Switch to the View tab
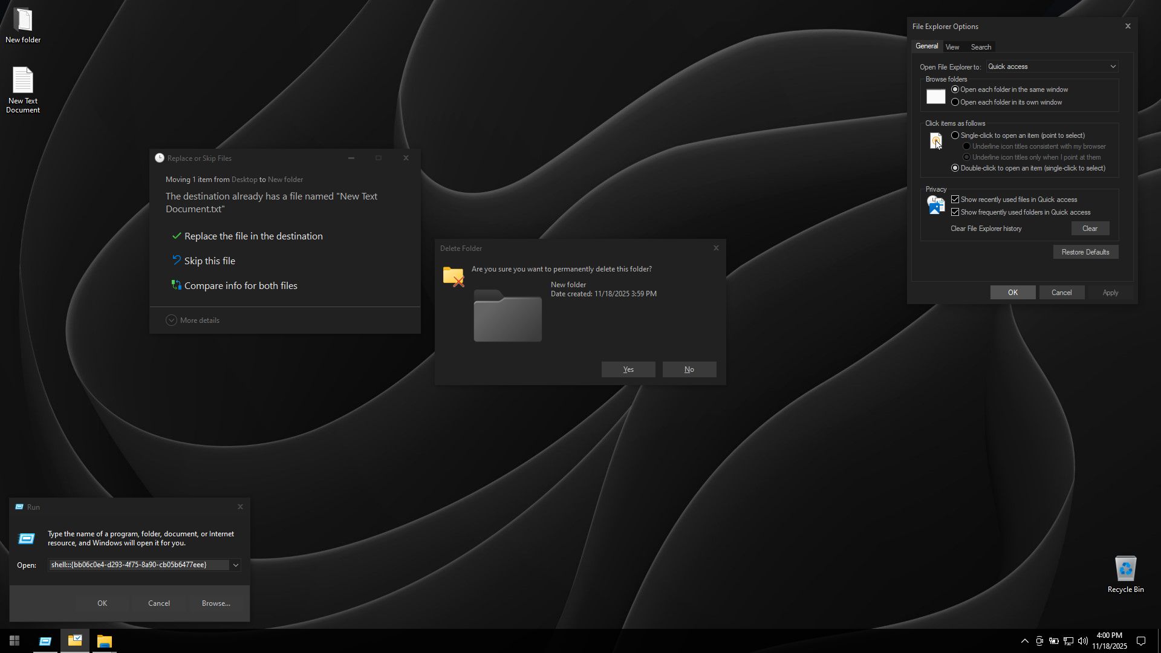The image size is (1161, 653). tap(952, 47)
